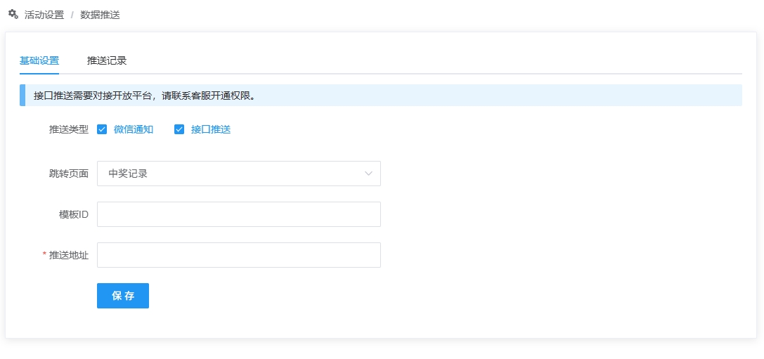Toggle the 接口推送 checkbox box
The width and height of the screenshot is (764, 359).
pyautogui.click(x=179, y=129)
